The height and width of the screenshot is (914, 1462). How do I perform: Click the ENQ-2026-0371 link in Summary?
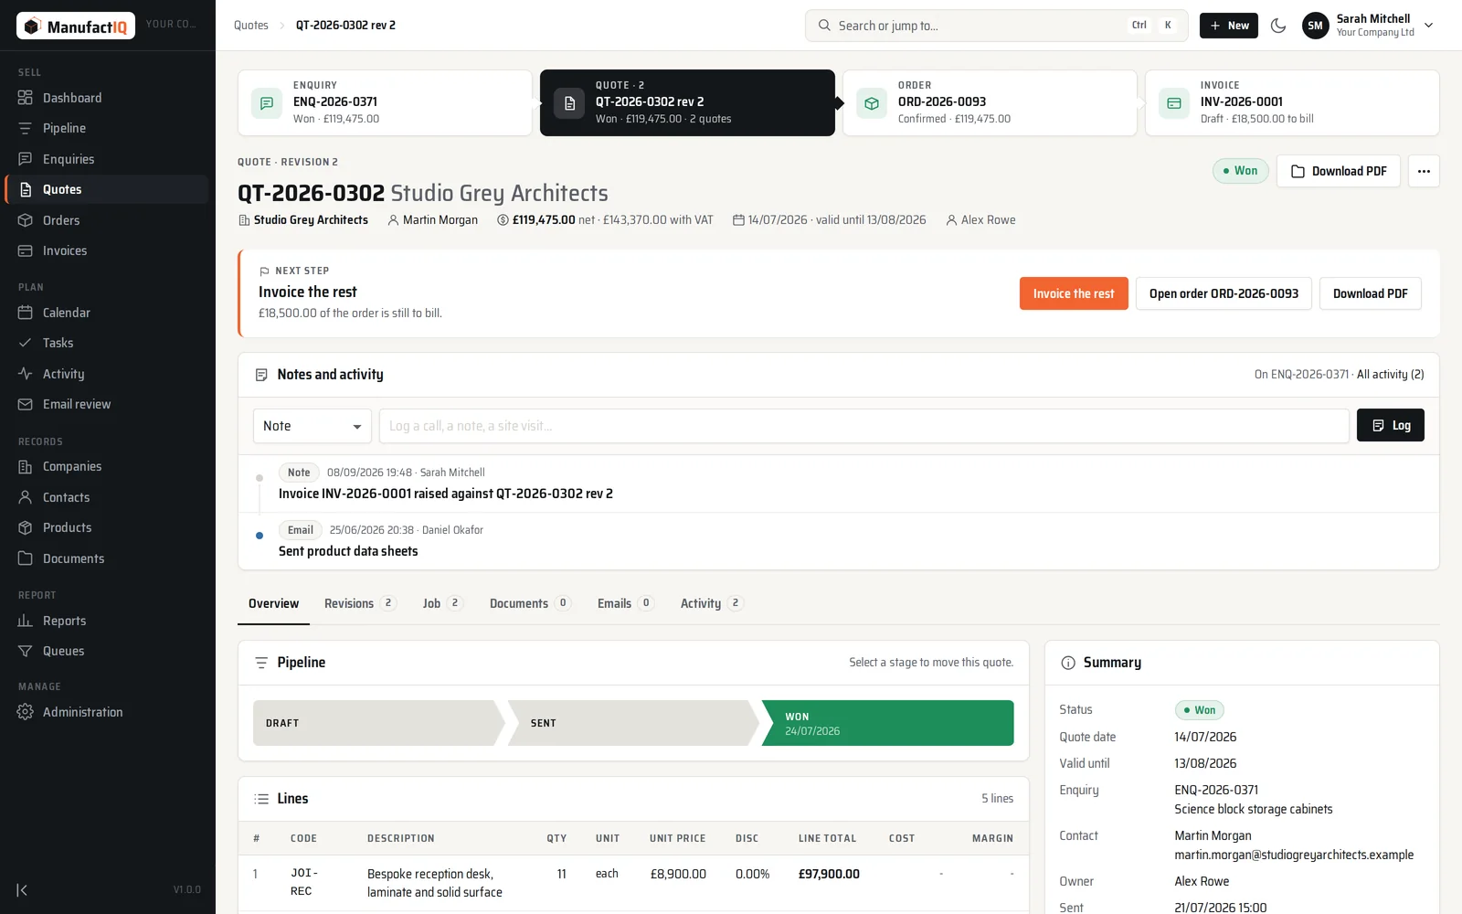point(1216,790)
